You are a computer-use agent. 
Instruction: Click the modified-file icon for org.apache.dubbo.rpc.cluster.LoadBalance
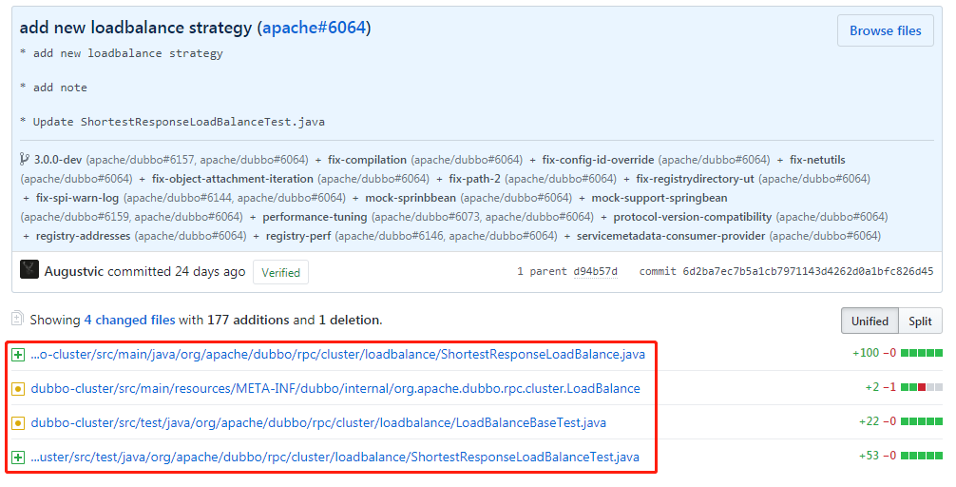pos(18,389)
